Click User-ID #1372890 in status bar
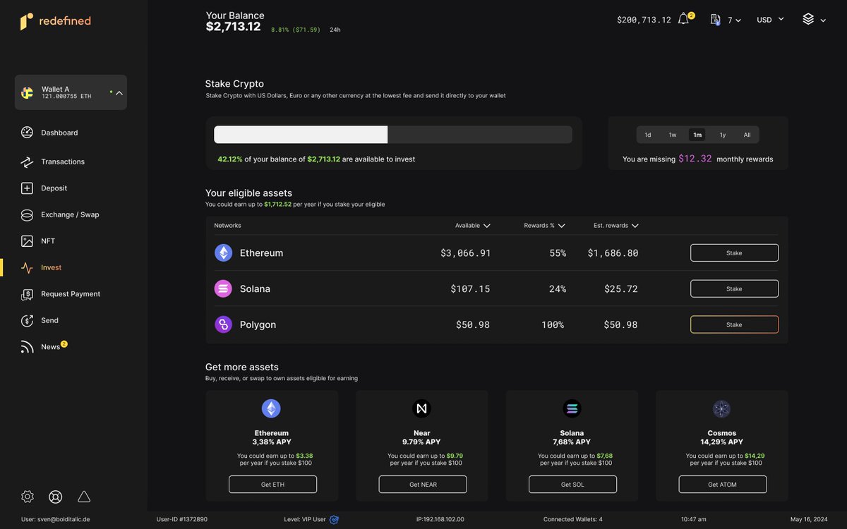 tap(182, 520)
